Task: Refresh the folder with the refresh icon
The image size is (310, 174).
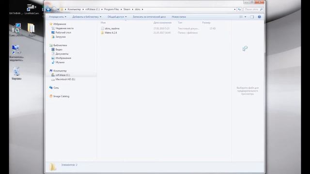Action: pyautogui.click(x=239, y=9)
